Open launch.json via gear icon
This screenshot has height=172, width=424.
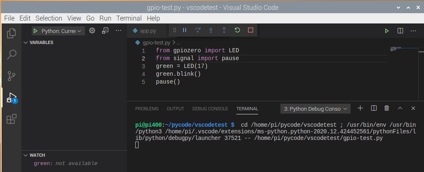[92, 31]
